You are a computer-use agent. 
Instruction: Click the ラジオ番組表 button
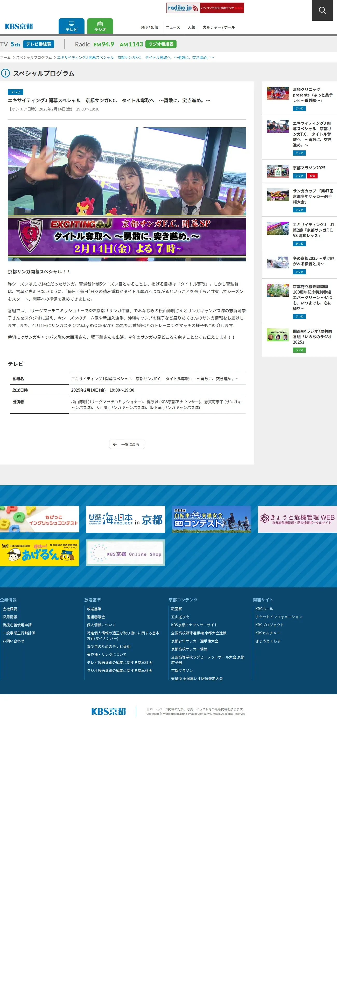click(161, 44)
